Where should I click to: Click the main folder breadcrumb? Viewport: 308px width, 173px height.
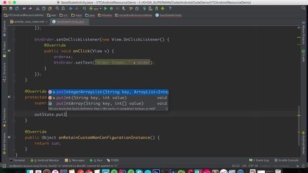[77, 15]
